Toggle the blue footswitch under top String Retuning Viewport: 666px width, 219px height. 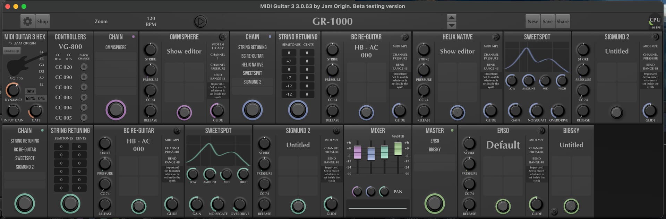pyautogui.click(x=298, y=110)
